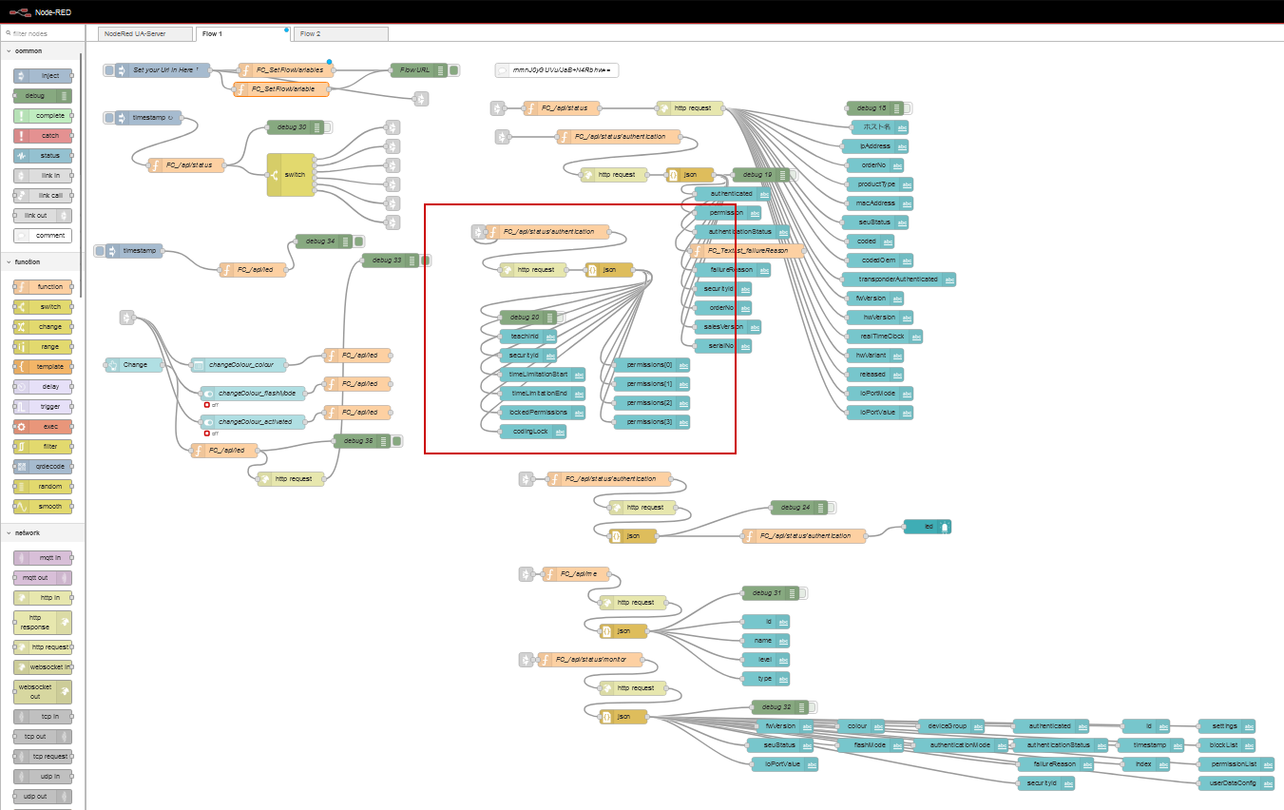The width and height of the screenshot is (1284, 810).
Task: Select the link call palette node
Action: pos(43,196)
